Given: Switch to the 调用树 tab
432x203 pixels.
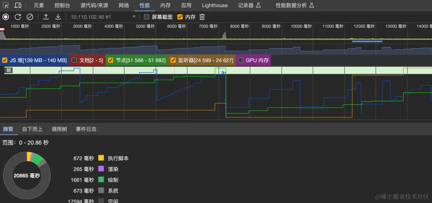Looking at the screenshot, I should point(59,129).
